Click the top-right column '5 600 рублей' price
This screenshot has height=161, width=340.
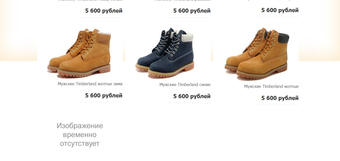(280, 10)
